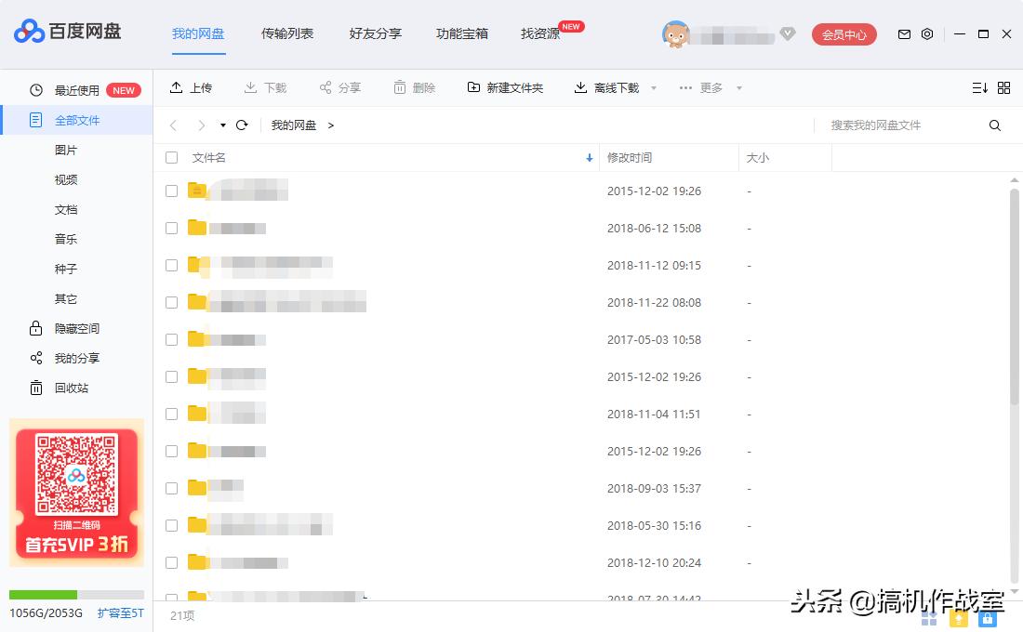This screenshot has width=1023, height=632.
Task: Open the breadcrumb history dropdown arrow
Action: [223, 125]
